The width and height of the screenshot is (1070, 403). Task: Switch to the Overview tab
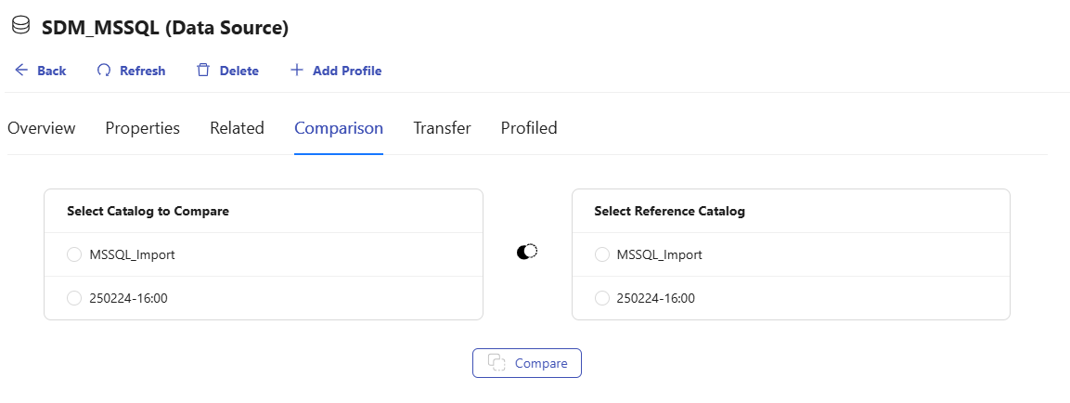42,128
